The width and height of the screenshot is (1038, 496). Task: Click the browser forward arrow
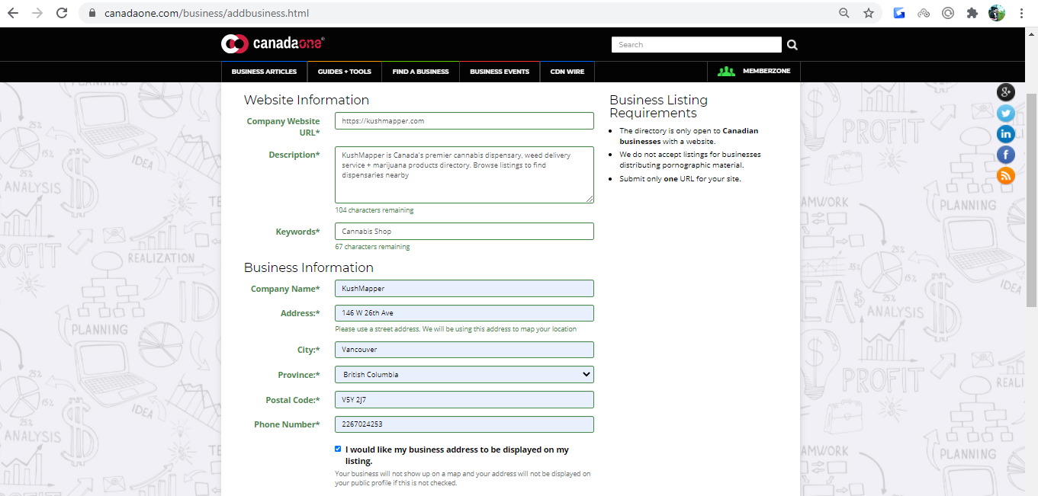coord(37,13)
